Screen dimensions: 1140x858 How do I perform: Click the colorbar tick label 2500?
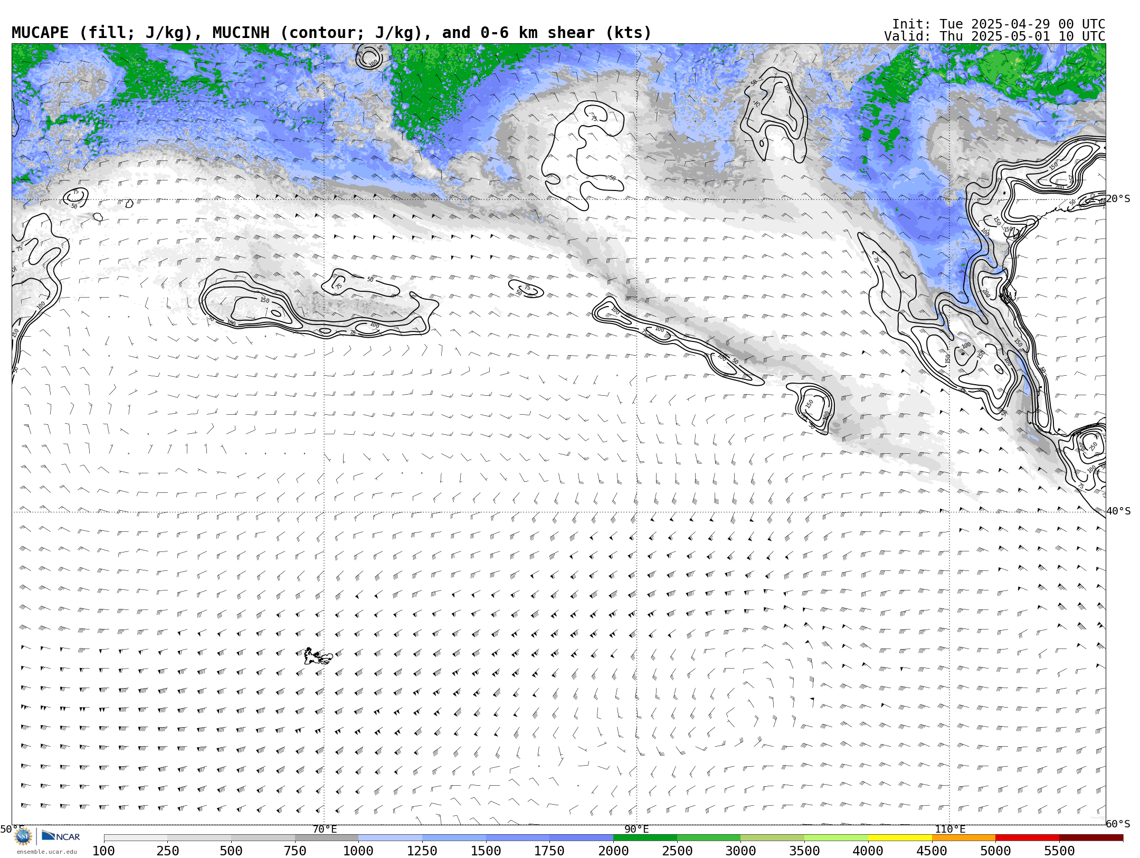pos(677,851)
